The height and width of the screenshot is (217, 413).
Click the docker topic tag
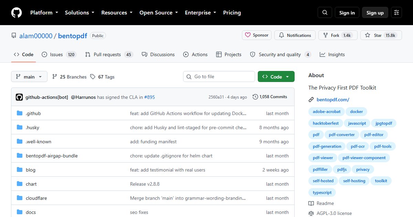coord(357,112)
